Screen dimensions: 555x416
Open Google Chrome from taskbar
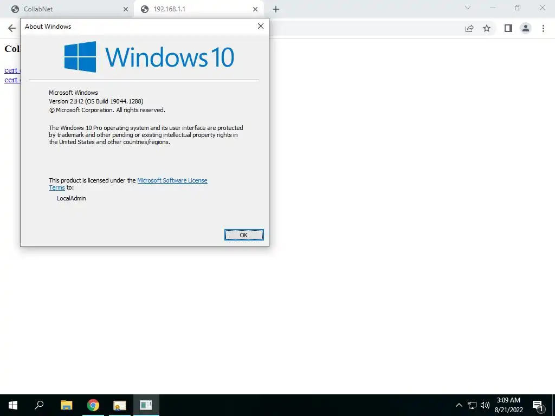click(93, 405)
